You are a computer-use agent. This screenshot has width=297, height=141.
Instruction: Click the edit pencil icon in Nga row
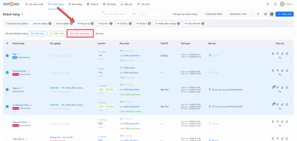click(282, 54)
